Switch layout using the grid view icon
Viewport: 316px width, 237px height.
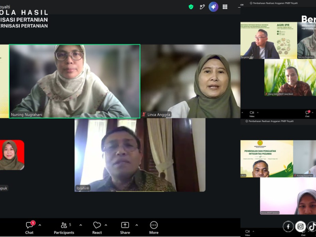tap(225, 7)
